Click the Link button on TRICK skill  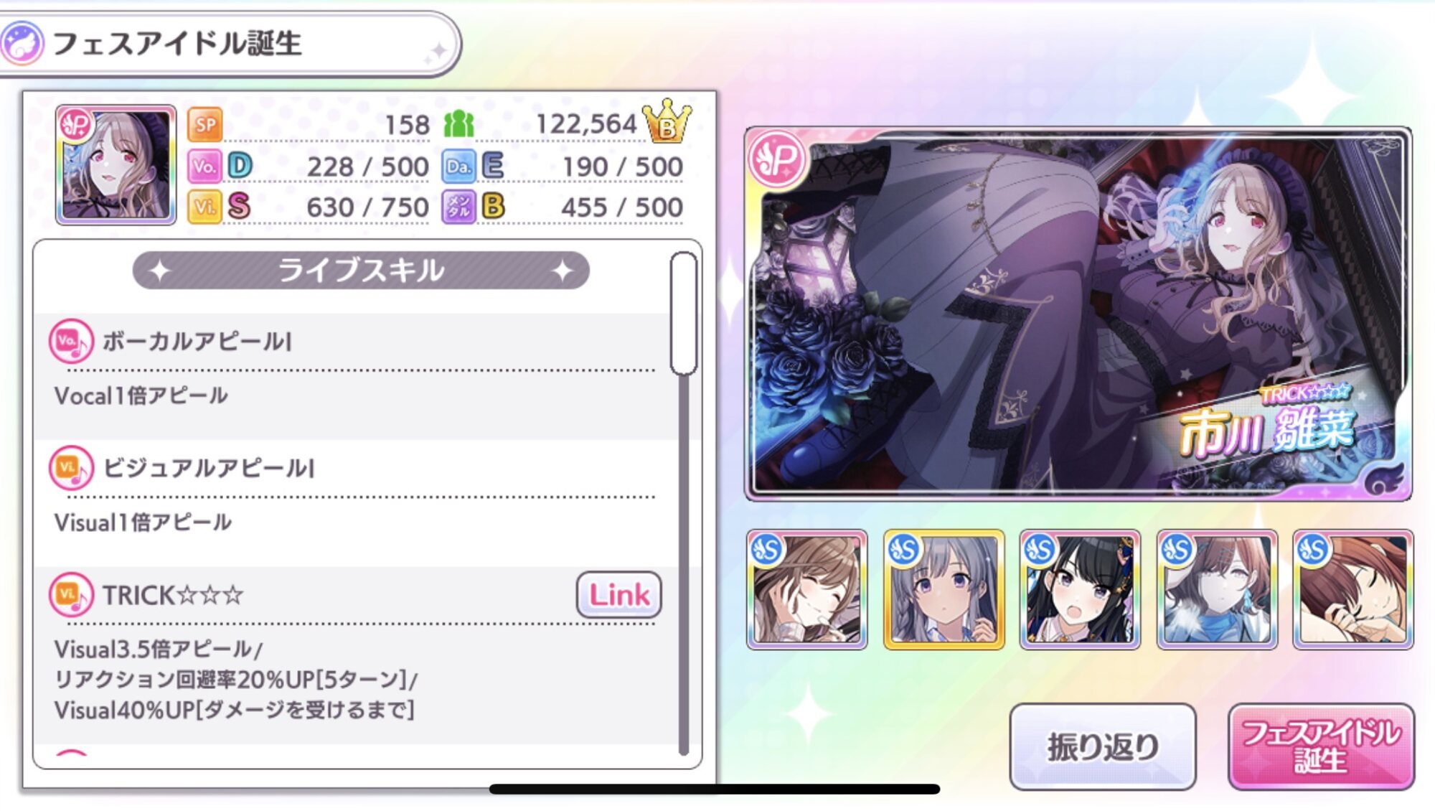pos(619,594)
